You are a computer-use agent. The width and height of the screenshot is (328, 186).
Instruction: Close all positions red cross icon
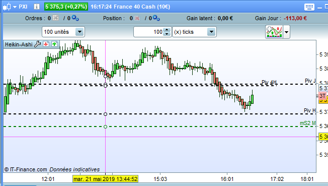[x=137, y=18]
